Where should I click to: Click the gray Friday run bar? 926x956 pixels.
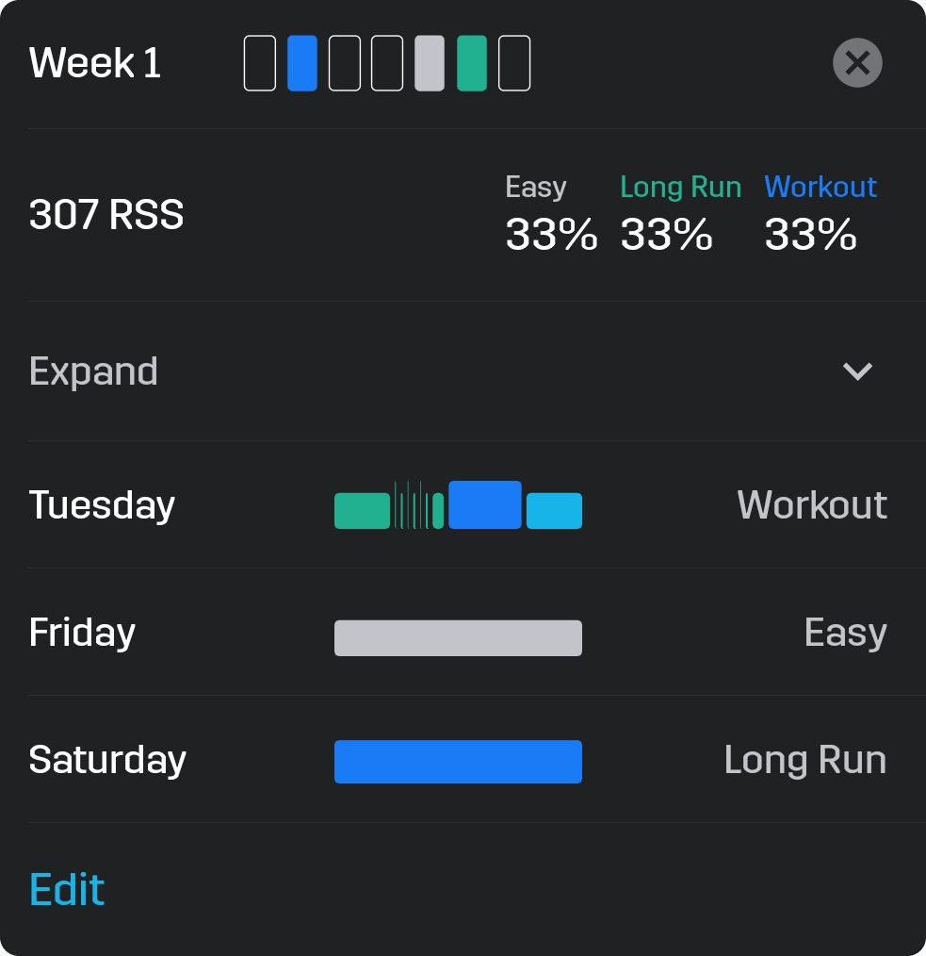pyautogui.click(x=458, y=638)
